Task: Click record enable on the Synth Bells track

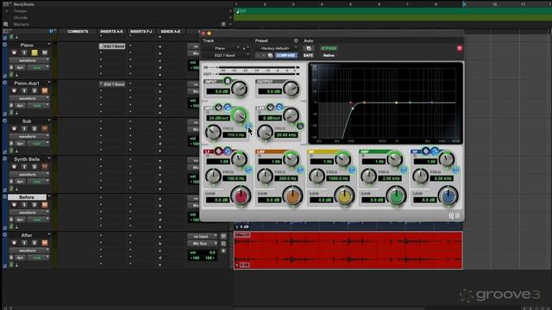Action: click(14, 166)
